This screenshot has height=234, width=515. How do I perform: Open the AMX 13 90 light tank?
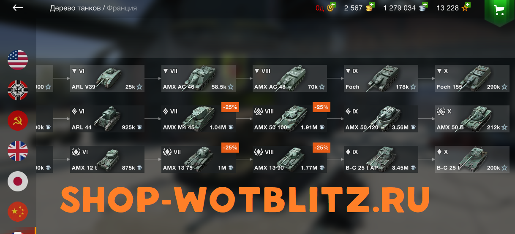click(x=290, y=159)
